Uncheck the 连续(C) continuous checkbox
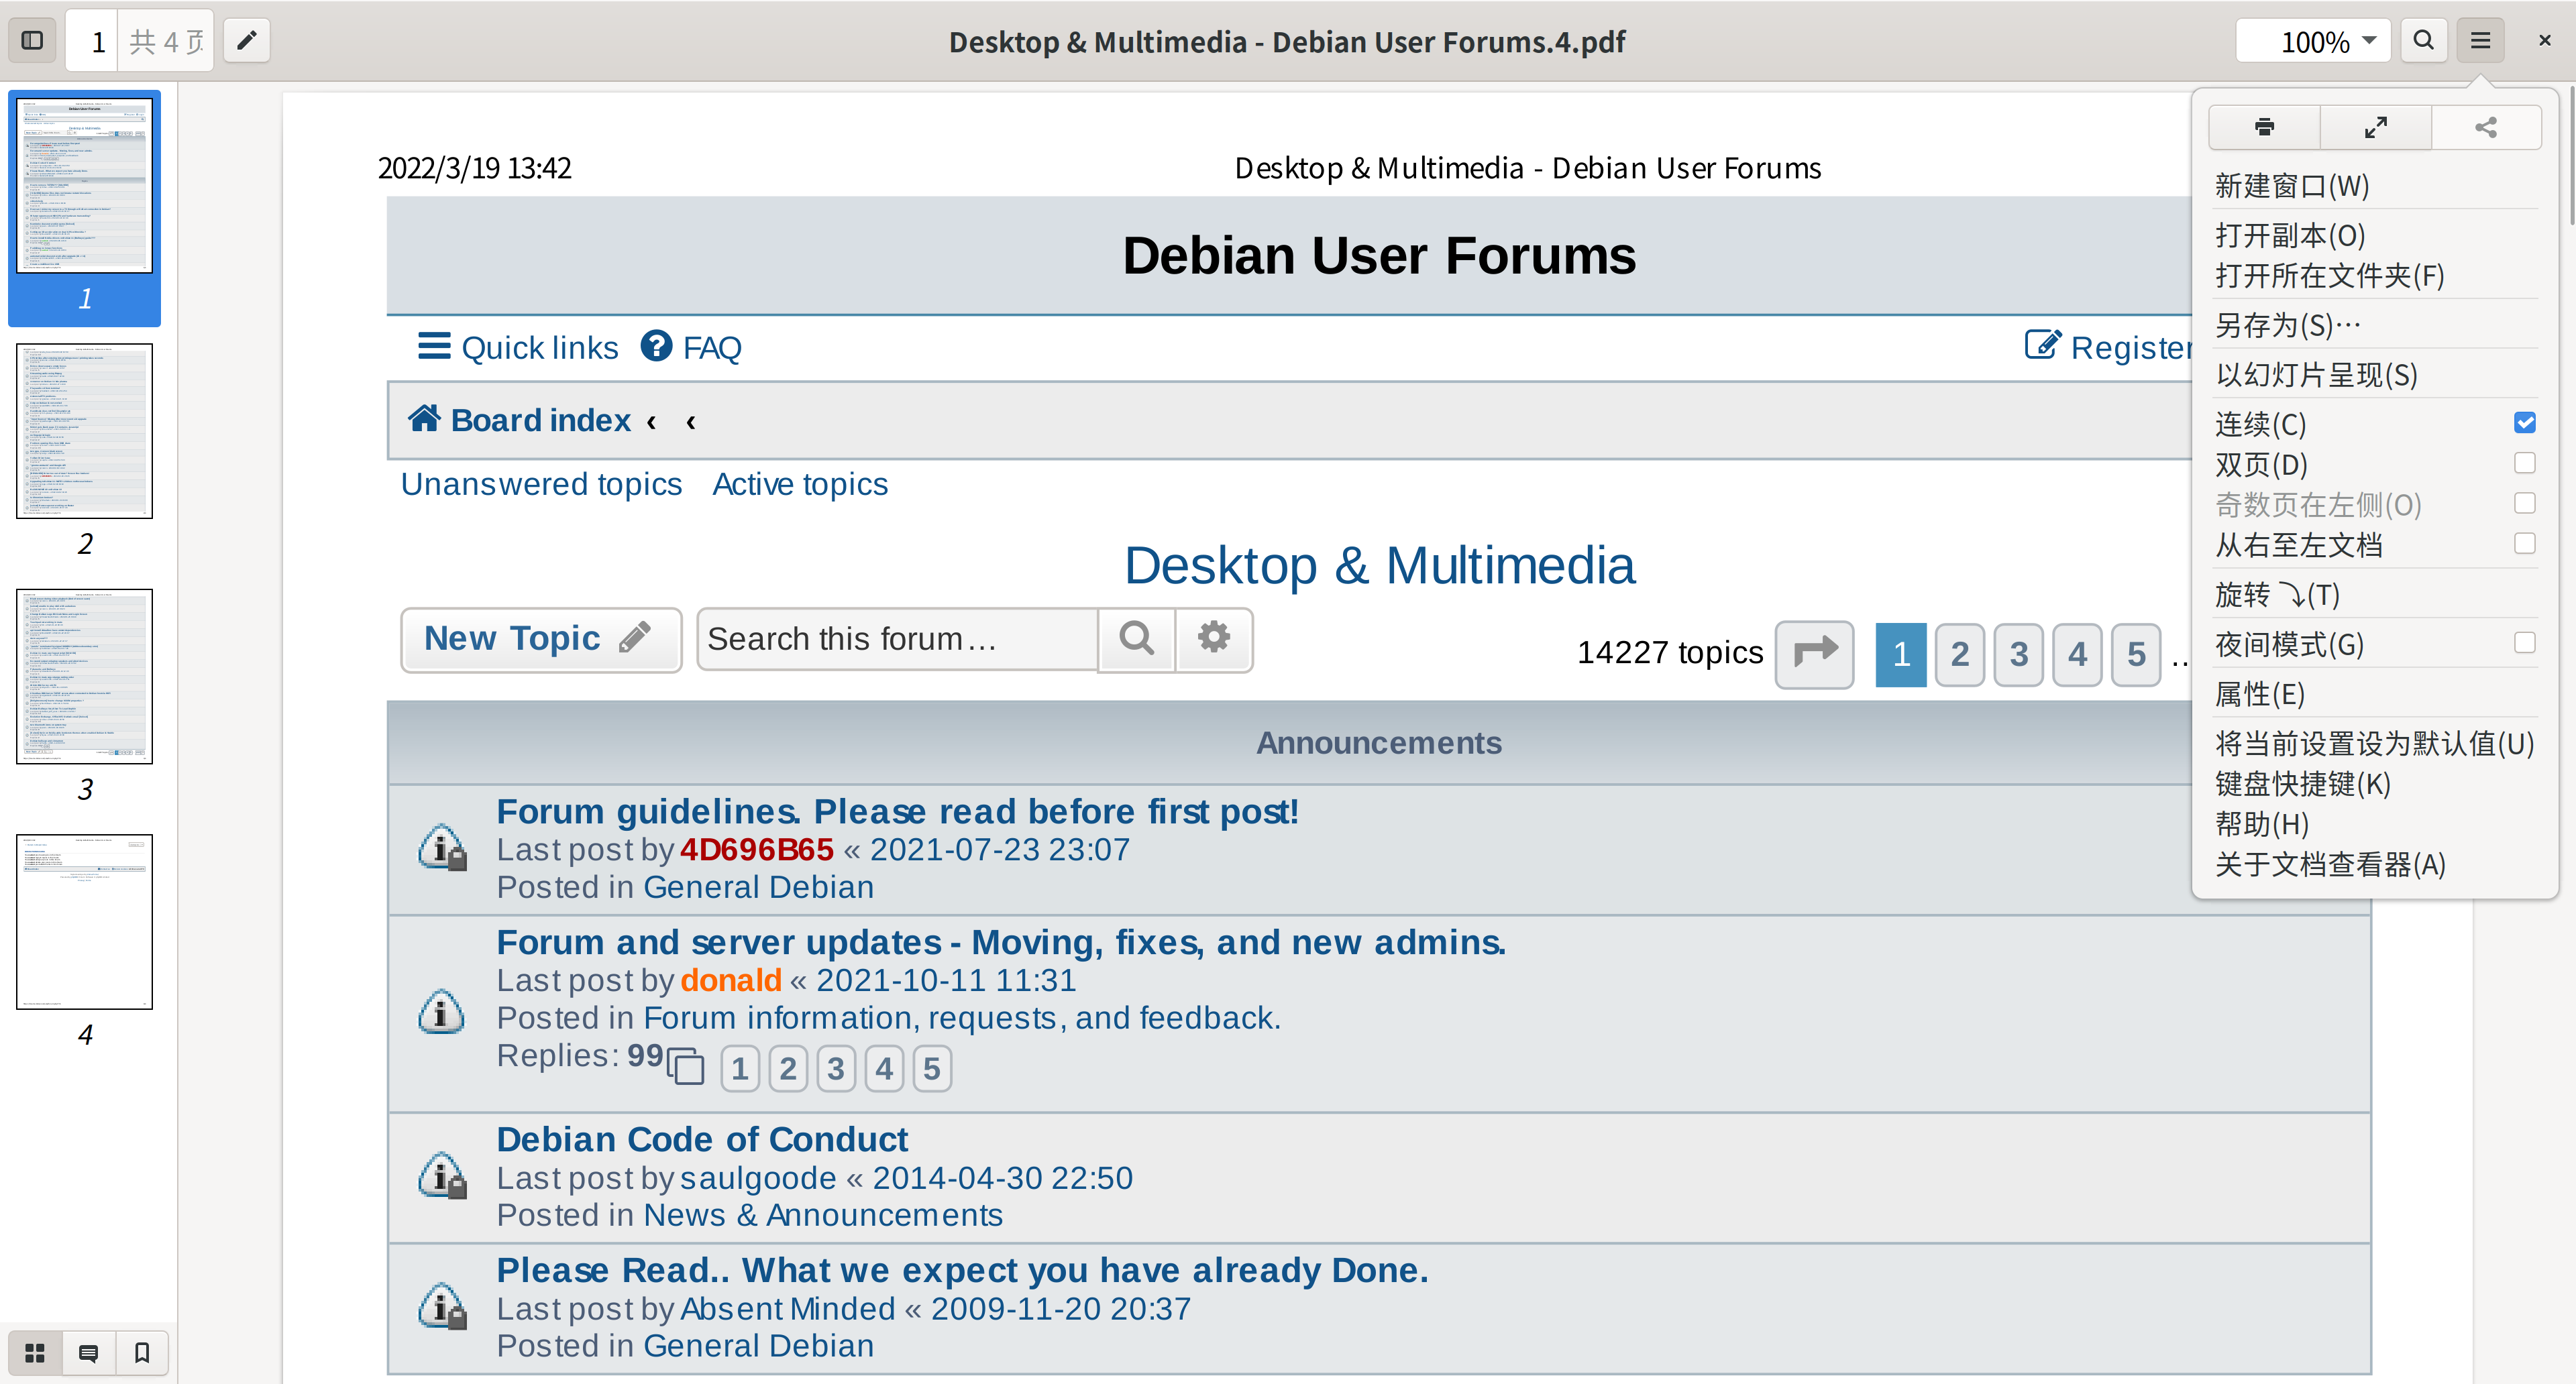2576x1384 pixels. click(2524, 422)
